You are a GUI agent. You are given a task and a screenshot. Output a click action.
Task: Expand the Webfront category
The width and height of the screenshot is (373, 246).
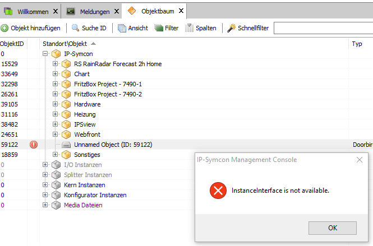pos(55,134)
